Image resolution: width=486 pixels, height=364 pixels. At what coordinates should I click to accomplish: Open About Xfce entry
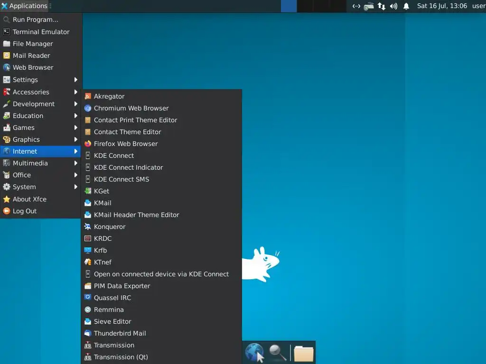pos(41,200)
